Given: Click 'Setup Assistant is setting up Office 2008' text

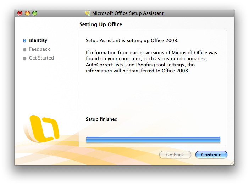Looking at the screenshot, I should pyautogui.click(x=132, y=41).
